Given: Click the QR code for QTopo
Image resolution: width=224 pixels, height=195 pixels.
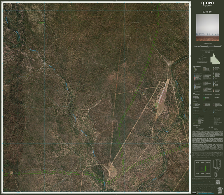Looking at the screenshot, I should pyautogui.click(x=218, y=182).
